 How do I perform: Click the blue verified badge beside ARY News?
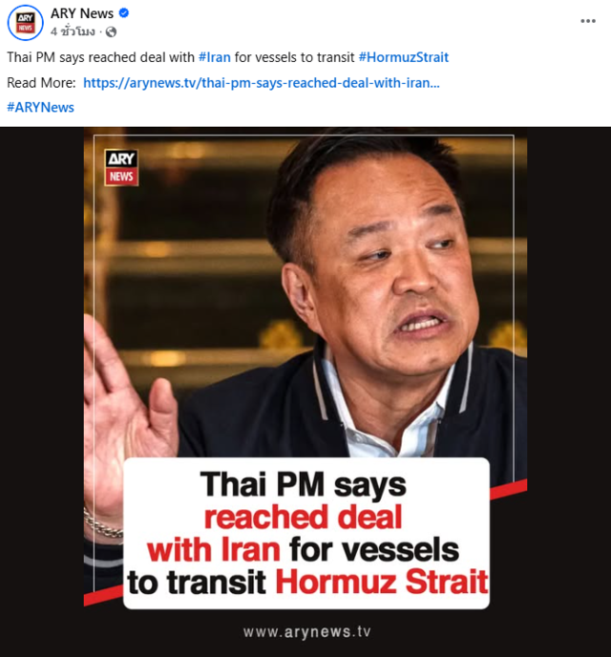click(x=123, y=13)
